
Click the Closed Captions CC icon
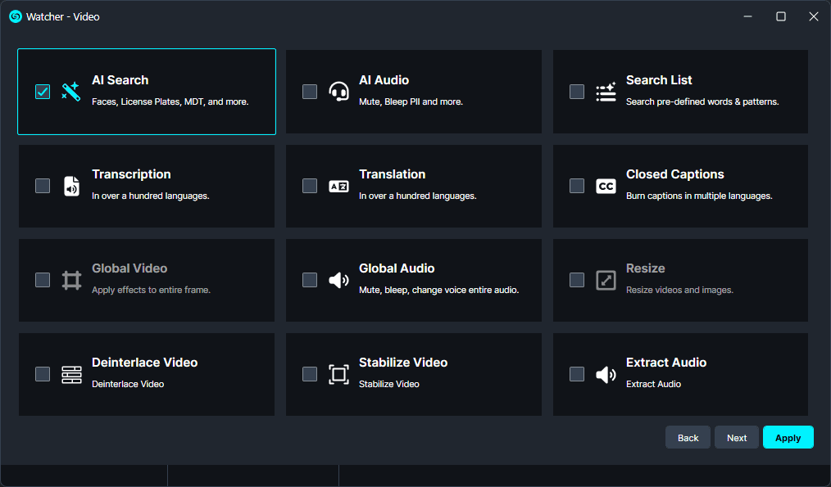tap(606, 186)
